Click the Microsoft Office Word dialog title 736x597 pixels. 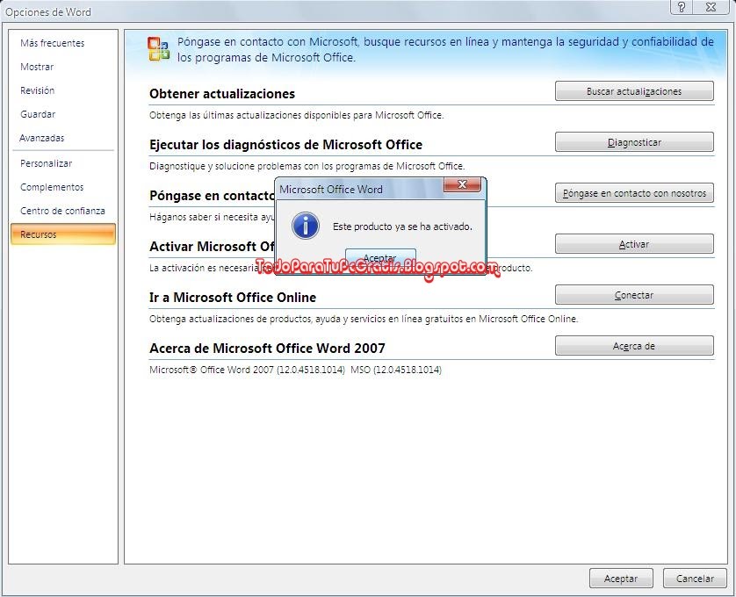[331, 190]
